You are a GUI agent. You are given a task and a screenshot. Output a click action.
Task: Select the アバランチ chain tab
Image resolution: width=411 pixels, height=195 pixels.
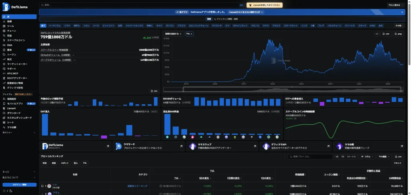217,26
